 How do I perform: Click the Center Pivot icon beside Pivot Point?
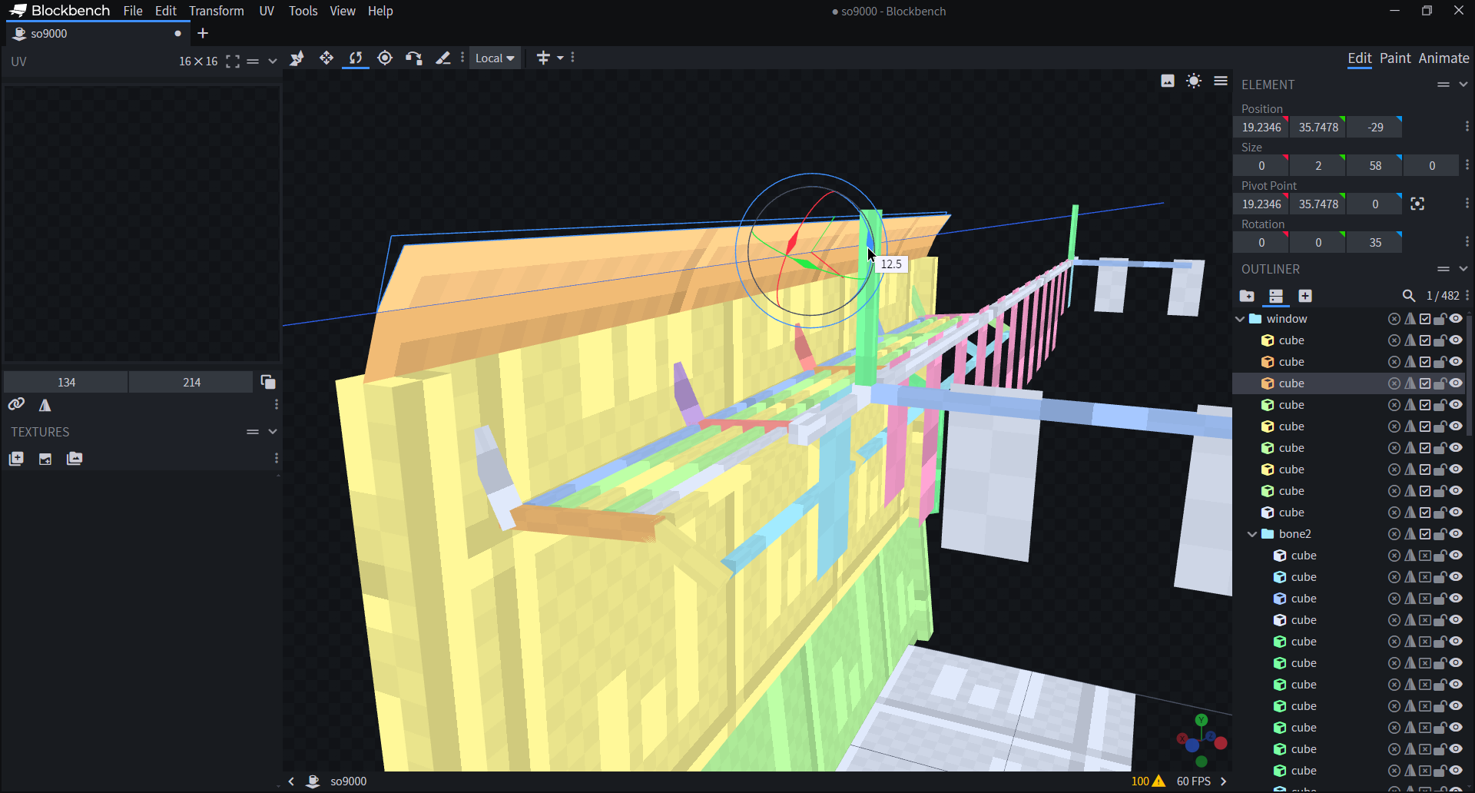[x=1417, y=204]
